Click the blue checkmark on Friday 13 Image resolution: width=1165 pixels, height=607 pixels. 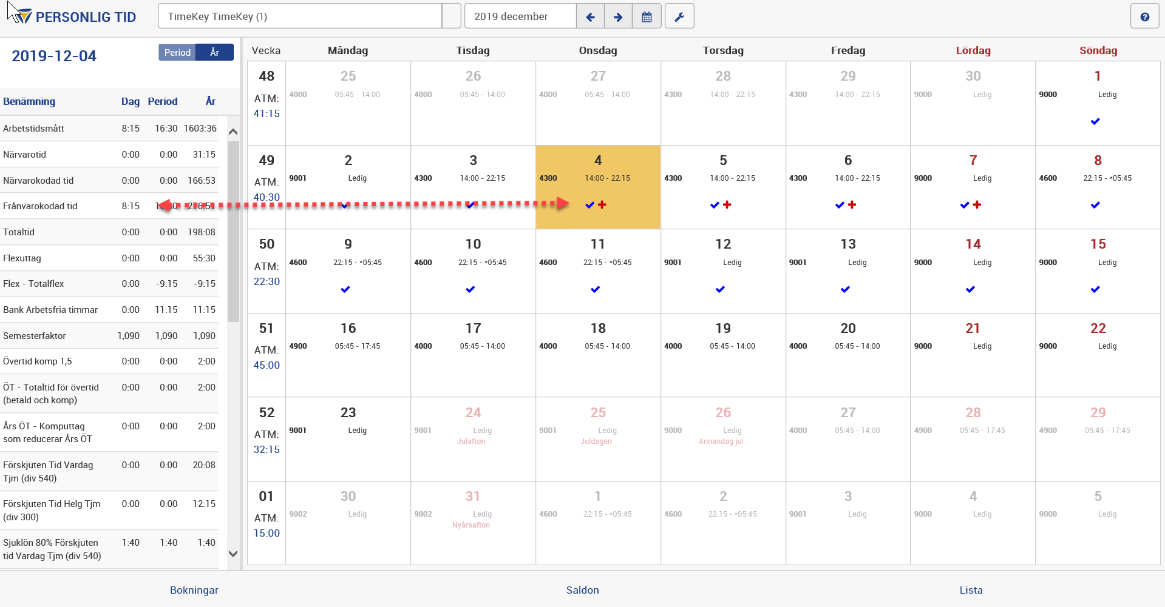(x=846, y=289)
